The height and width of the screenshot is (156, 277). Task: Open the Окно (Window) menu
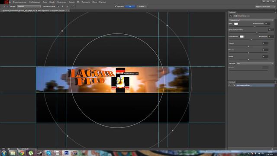(94, 2)
